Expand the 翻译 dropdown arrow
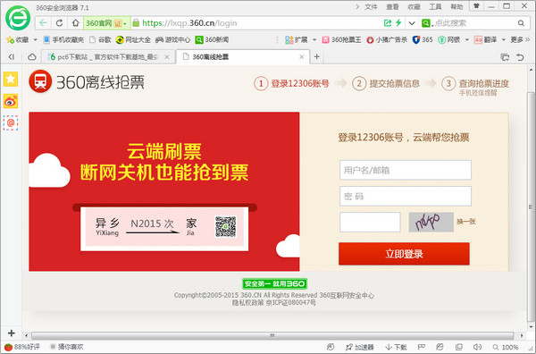536x354 pixels. 503,39
